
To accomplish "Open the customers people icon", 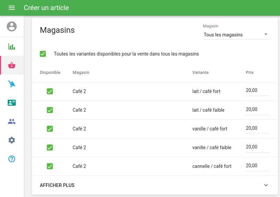I will tap(12, 121).
